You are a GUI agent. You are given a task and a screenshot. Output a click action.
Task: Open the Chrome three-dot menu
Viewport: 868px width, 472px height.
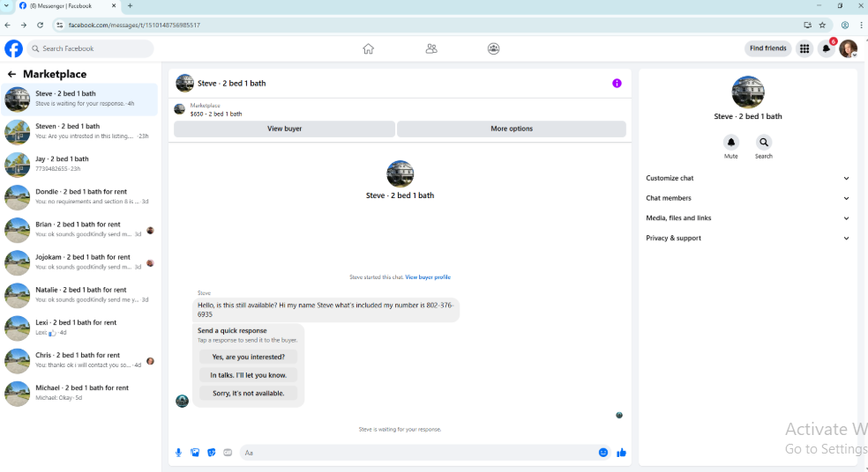(x=861, y=25)
